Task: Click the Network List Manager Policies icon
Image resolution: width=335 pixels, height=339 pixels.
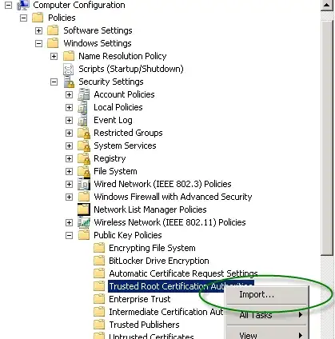Action: (x=84, y=209)
